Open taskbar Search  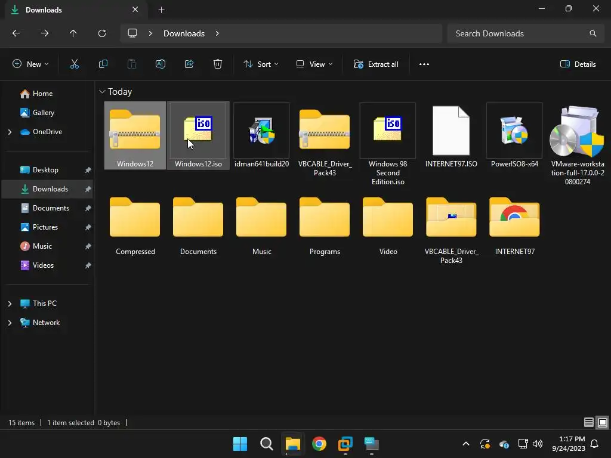coord(267,444)
